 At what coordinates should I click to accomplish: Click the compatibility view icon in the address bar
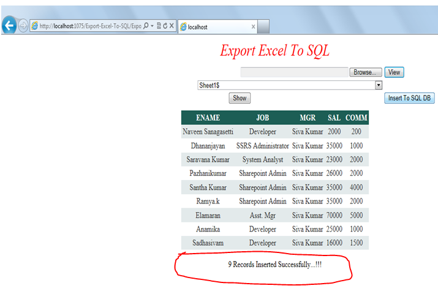point(159,26)
